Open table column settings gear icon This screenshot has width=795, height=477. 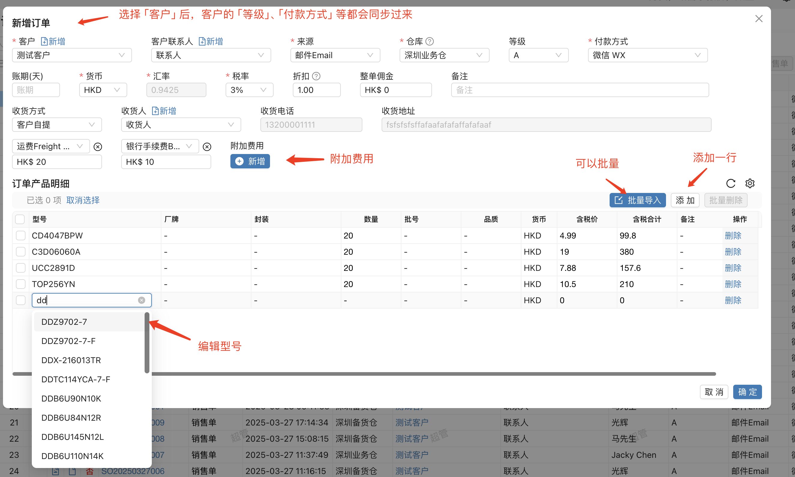tap(750, 183)
